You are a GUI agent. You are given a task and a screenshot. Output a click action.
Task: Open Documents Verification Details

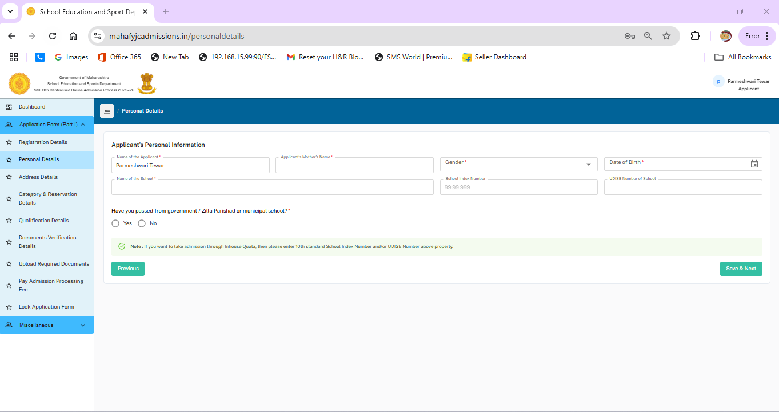[47, 242]
